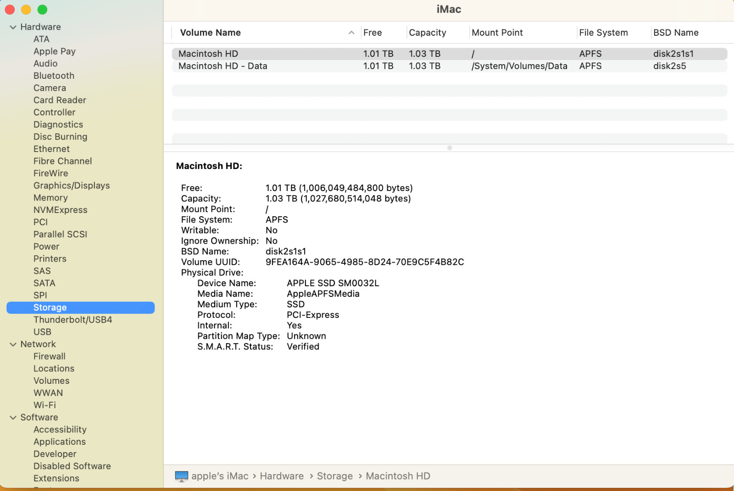Open Accessibility under Software
Viewport: 734px width, 491px height.
[60, 430]
